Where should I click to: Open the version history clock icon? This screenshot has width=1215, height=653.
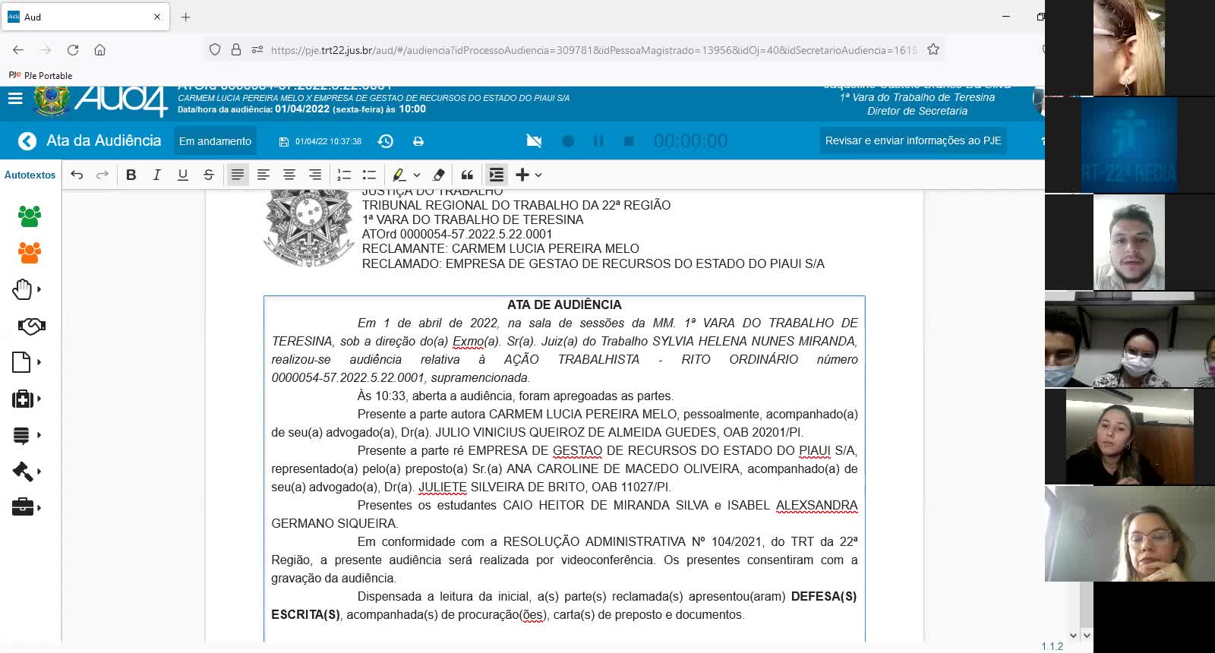[x=386, y=141]
